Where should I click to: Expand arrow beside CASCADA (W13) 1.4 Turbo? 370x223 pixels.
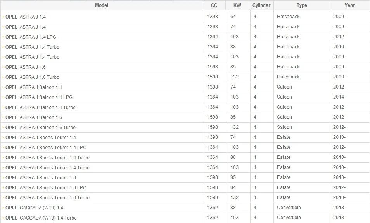pyautogui.click(x=3, y=218)
